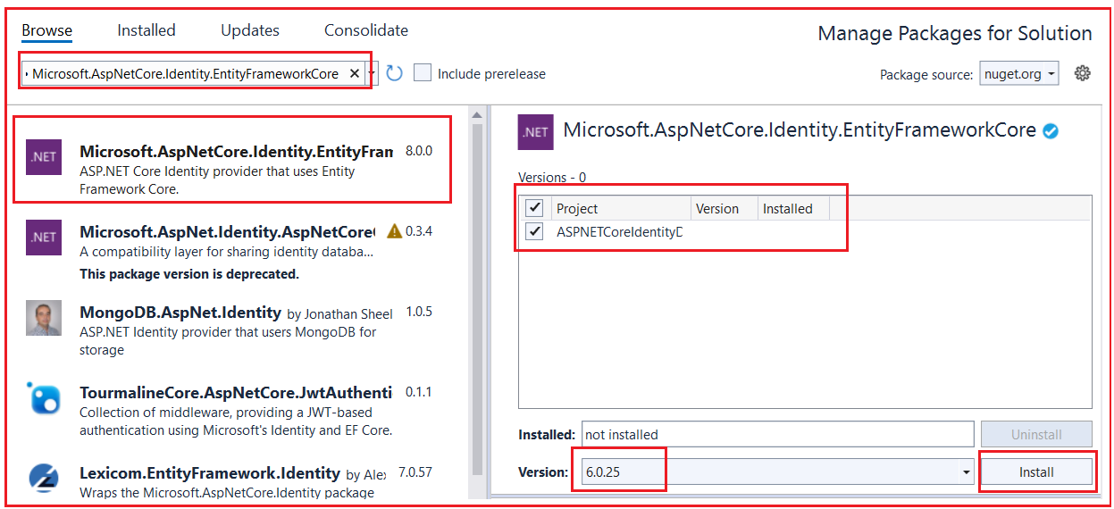This screenshot has height=509, width=1114.
Task: Click the Lexicom.EntityFramework.Identity package icon
Action: (x=44, y=479)
